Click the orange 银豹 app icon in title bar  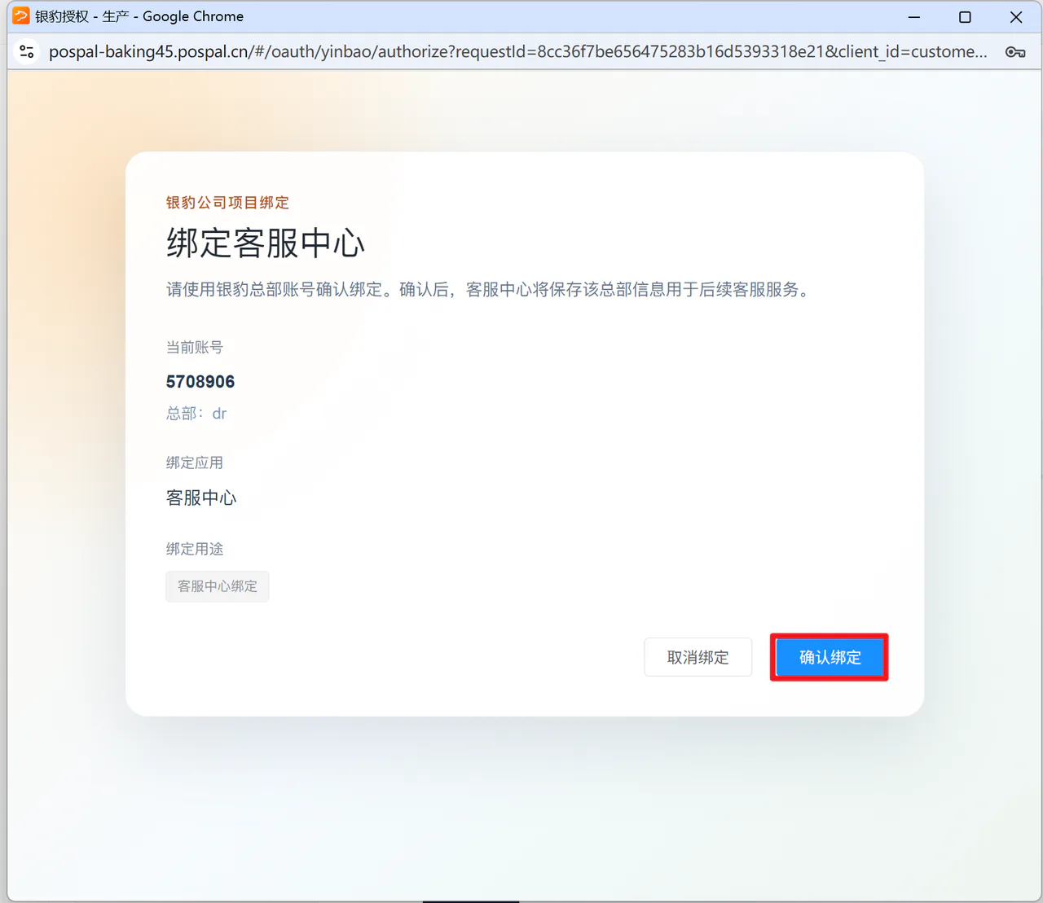20,16
